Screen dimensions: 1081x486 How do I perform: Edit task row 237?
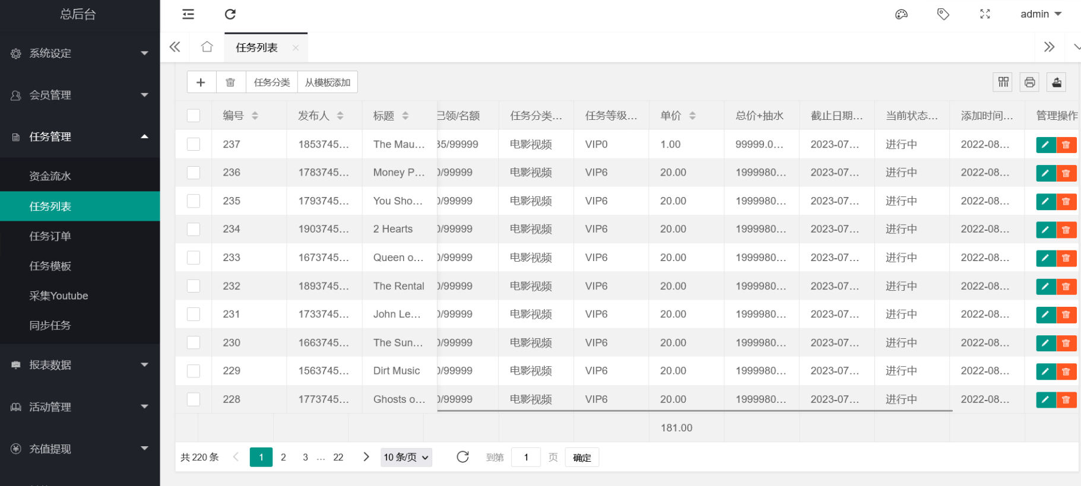pyautogui.click(x=1045, y=145)
